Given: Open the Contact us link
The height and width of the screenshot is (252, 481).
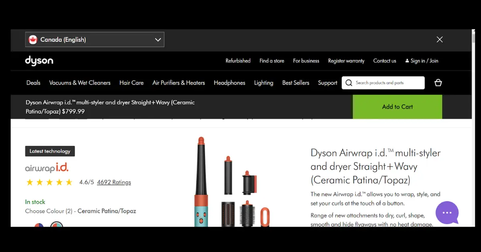Looking at the screenshot, I should click(x=385, y=61).
